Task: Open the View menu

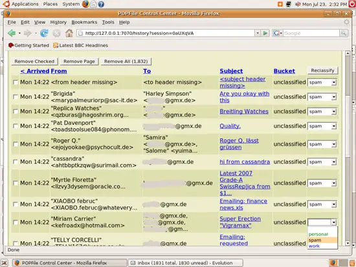Action: tap(39, 22)
